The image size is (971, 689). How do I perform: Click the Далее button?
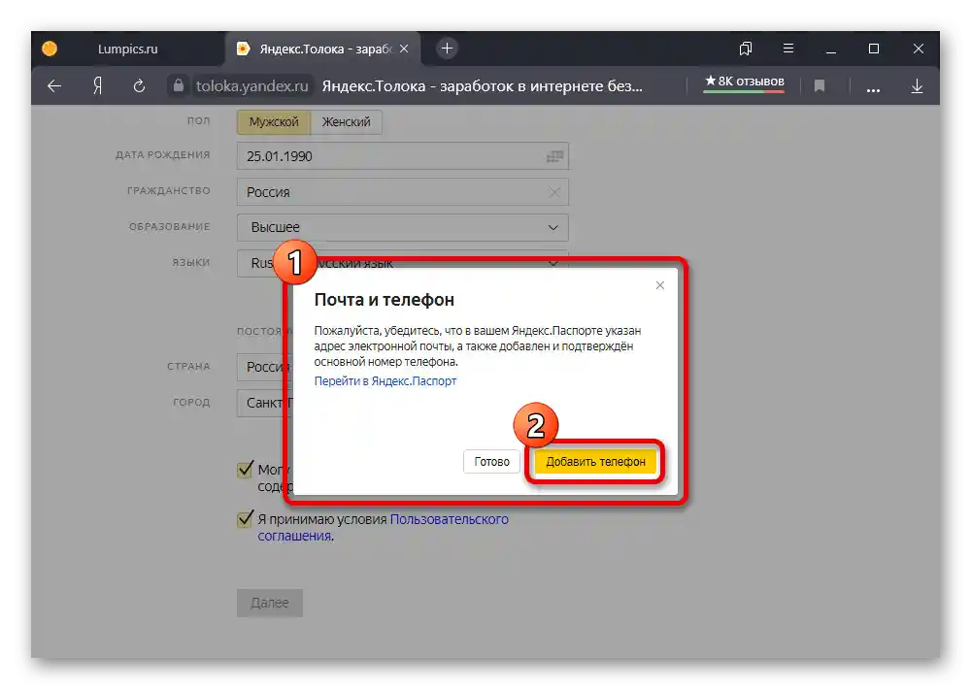270,603
